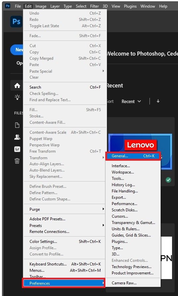Select Menus… in Edit menu
The height and width of the screenshot is (296, 178).
point(64,270)
